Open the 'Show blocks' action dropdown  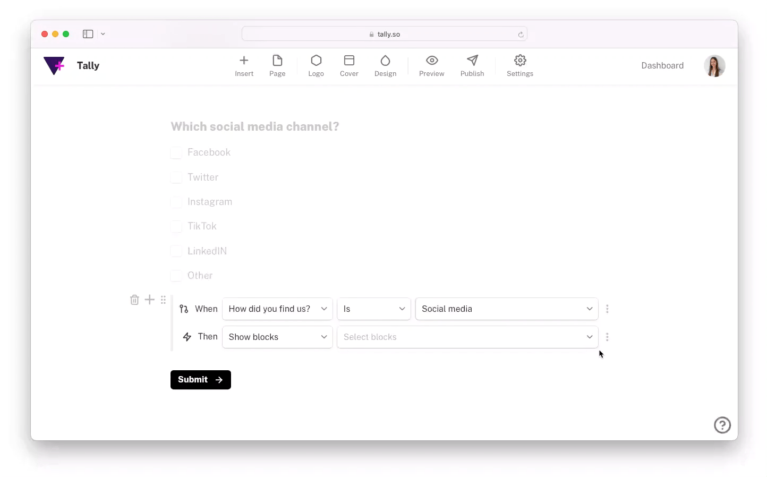277,337
